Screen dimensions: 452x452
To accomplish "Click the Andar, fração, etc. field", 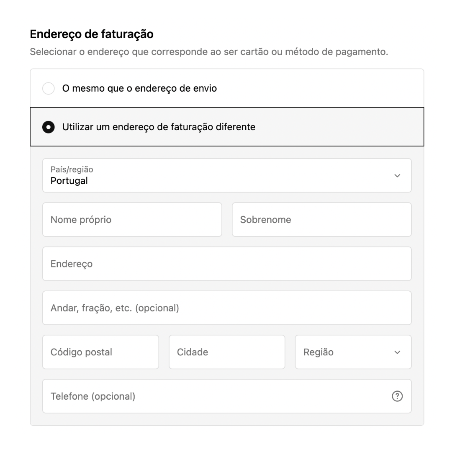I will [x=227, y=308].
